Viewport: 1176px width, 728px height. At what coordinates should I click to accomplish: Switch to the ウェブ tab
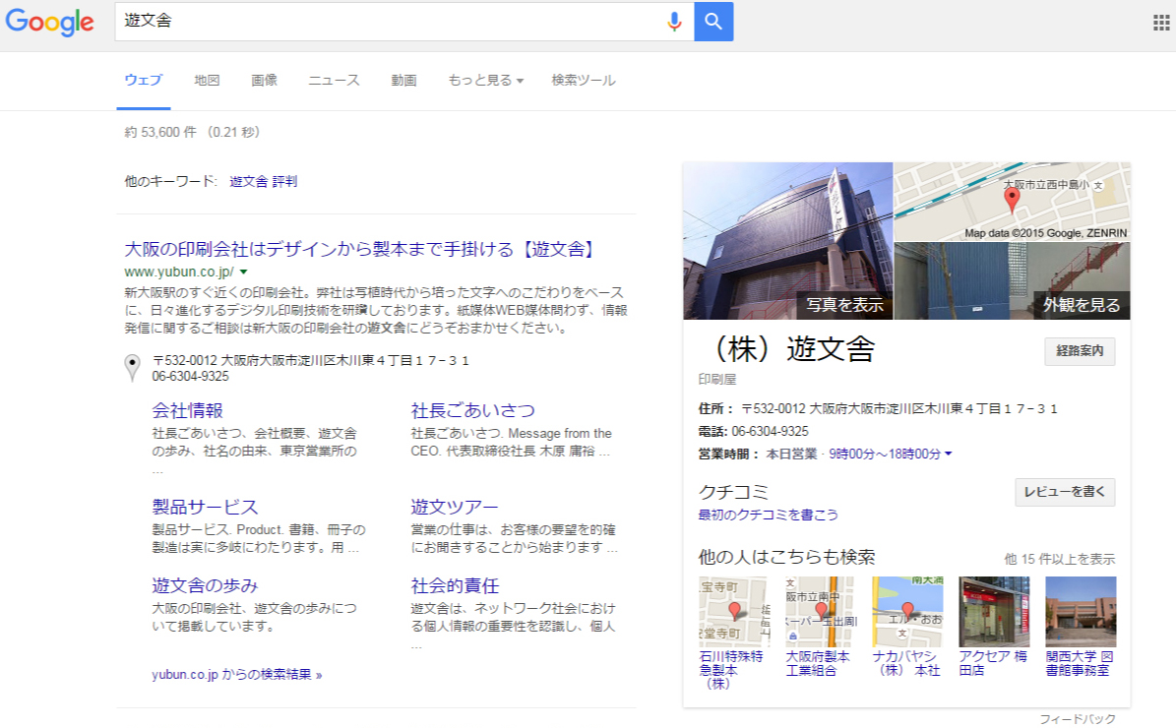coord(144,81)
